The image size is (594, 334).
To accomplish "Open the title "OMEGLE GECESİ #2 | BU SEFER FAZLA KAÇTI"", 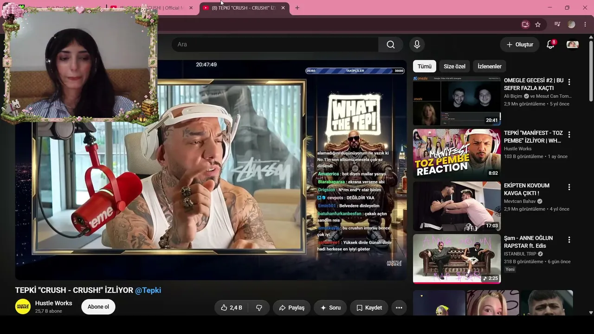I will pyautogui.click(x=534, y=84).
